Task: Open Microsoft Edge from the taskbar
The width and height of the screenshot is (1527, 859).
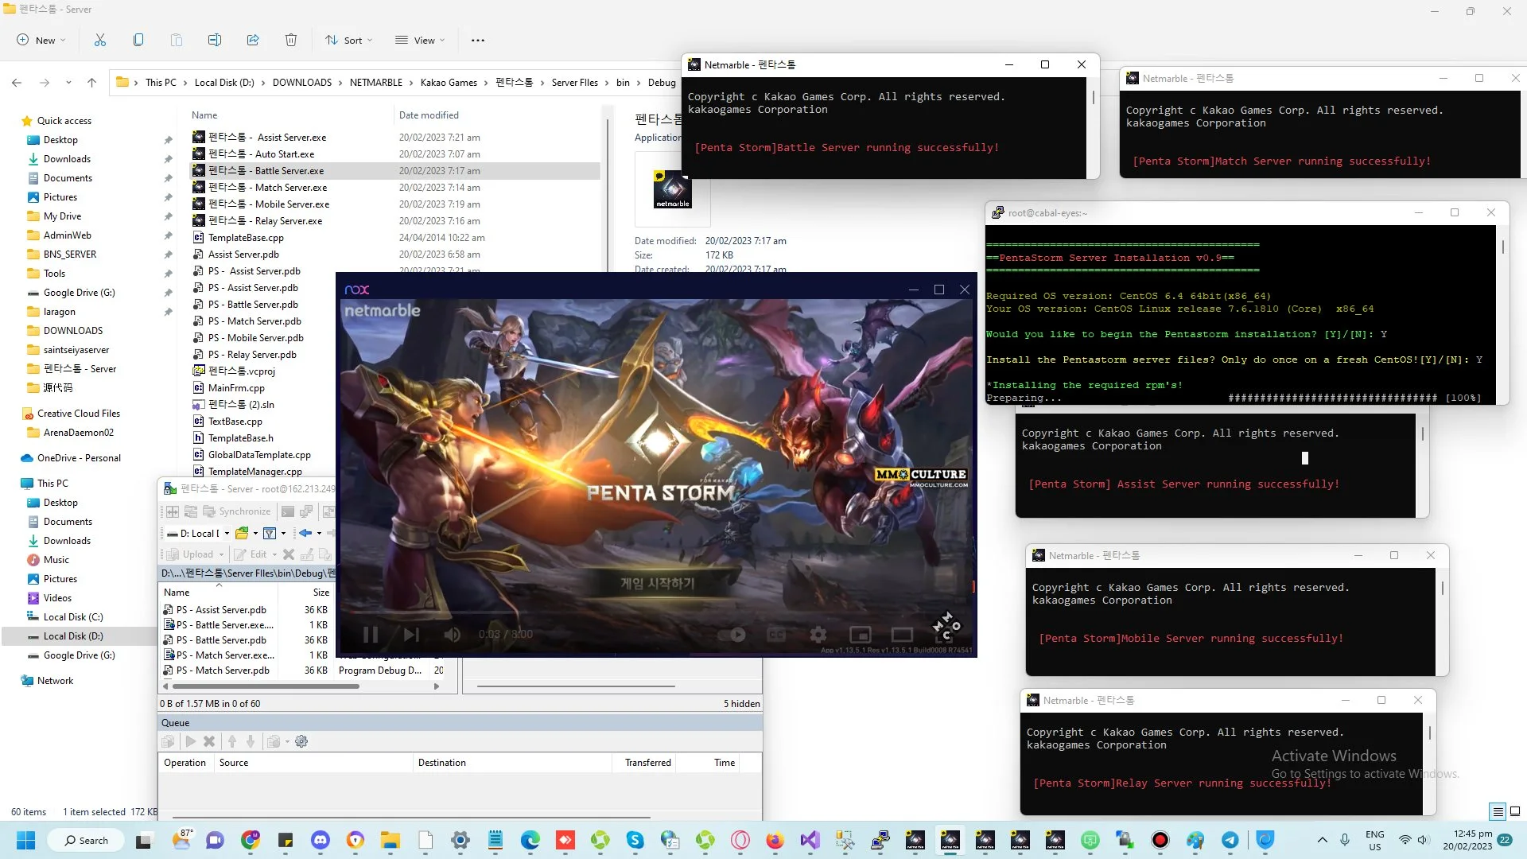Action: [x=530, y=840]
